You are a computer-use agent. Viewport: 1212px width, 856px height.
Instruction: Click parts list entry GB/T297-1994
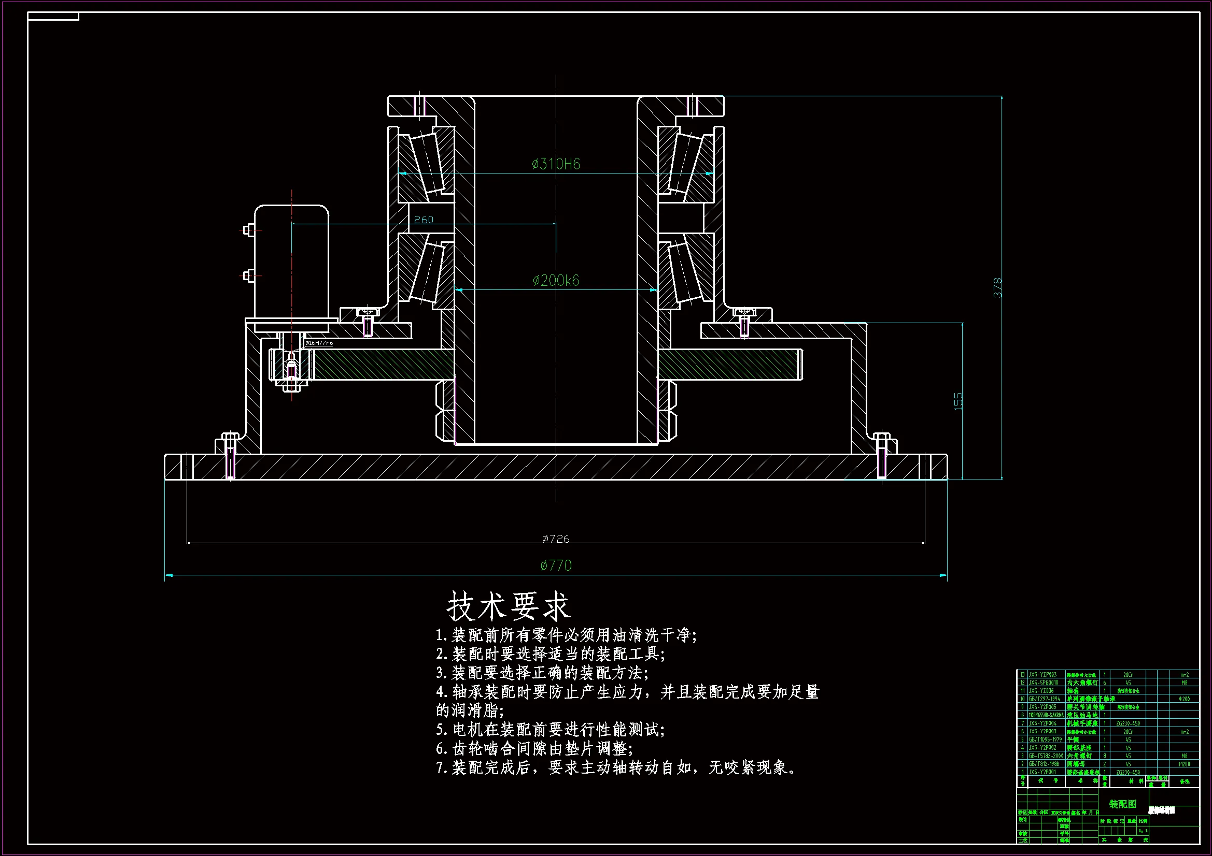pos(1044,699)
